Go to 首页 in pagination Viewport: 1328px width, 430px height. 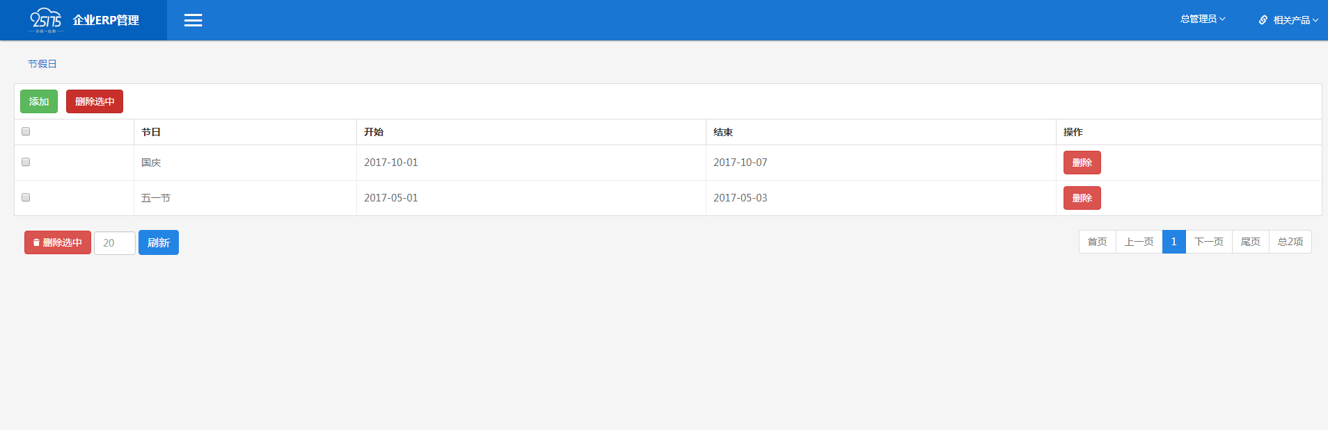coord(1097,242)
